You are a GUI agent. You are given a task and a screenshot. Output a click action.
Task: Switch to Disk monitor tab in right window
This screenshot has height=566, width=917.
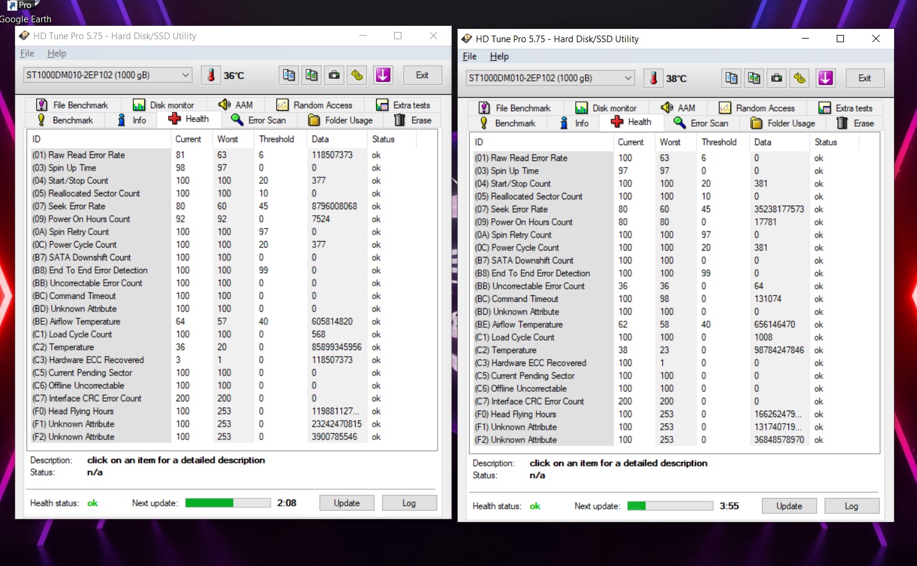point(606,108)
